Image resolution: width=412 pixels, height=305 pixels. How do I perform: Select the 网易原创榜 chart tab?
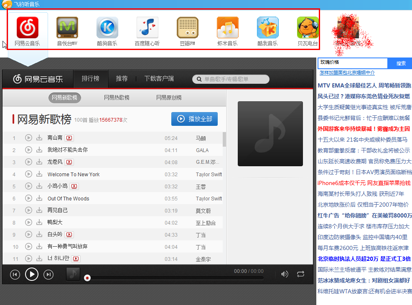(169, 98)
